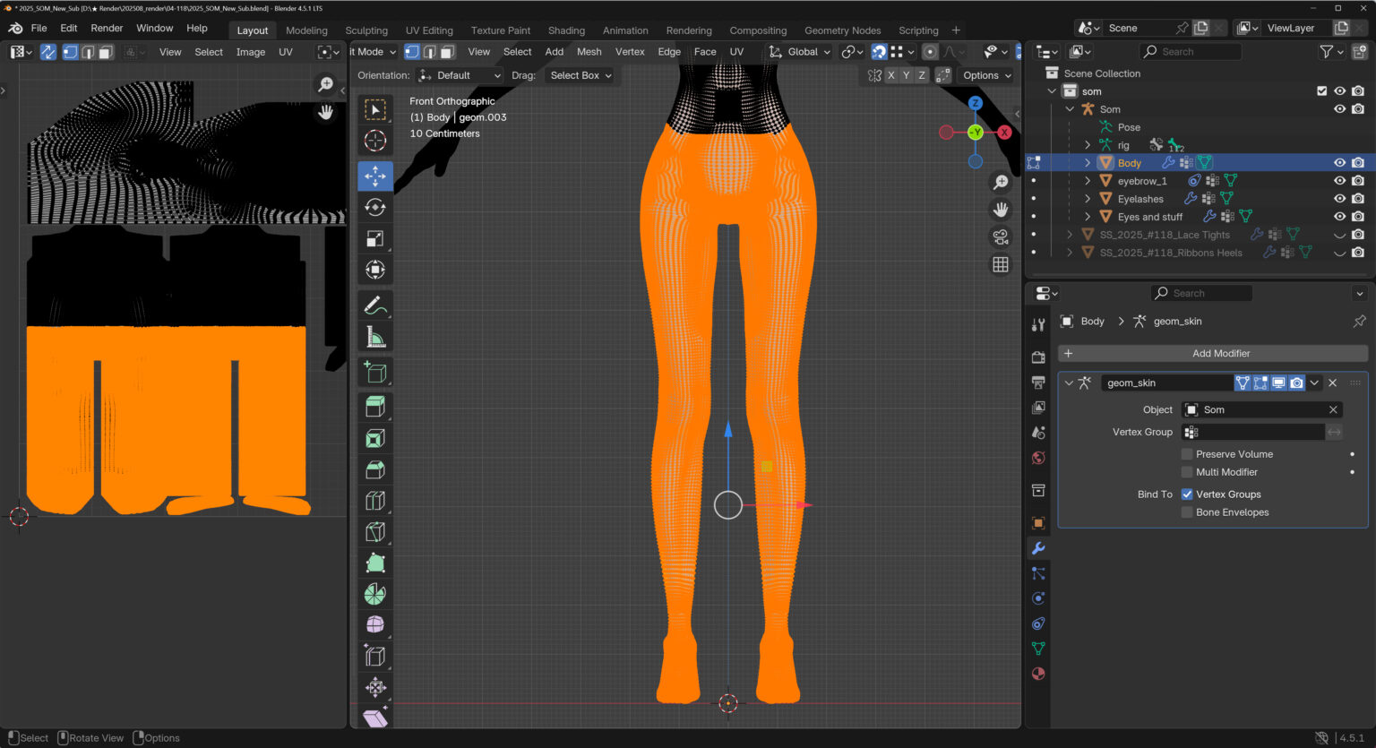Select the Scale tool icon

[375, 239]
